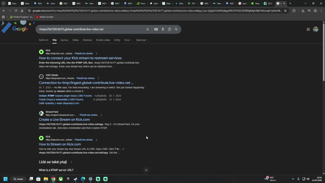Select the Knihy results tab

(x=117, y=40)
